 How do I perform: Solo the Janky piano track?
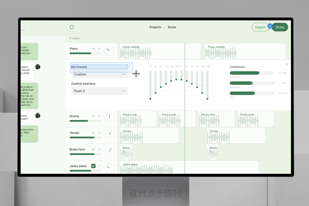point(99,166)
